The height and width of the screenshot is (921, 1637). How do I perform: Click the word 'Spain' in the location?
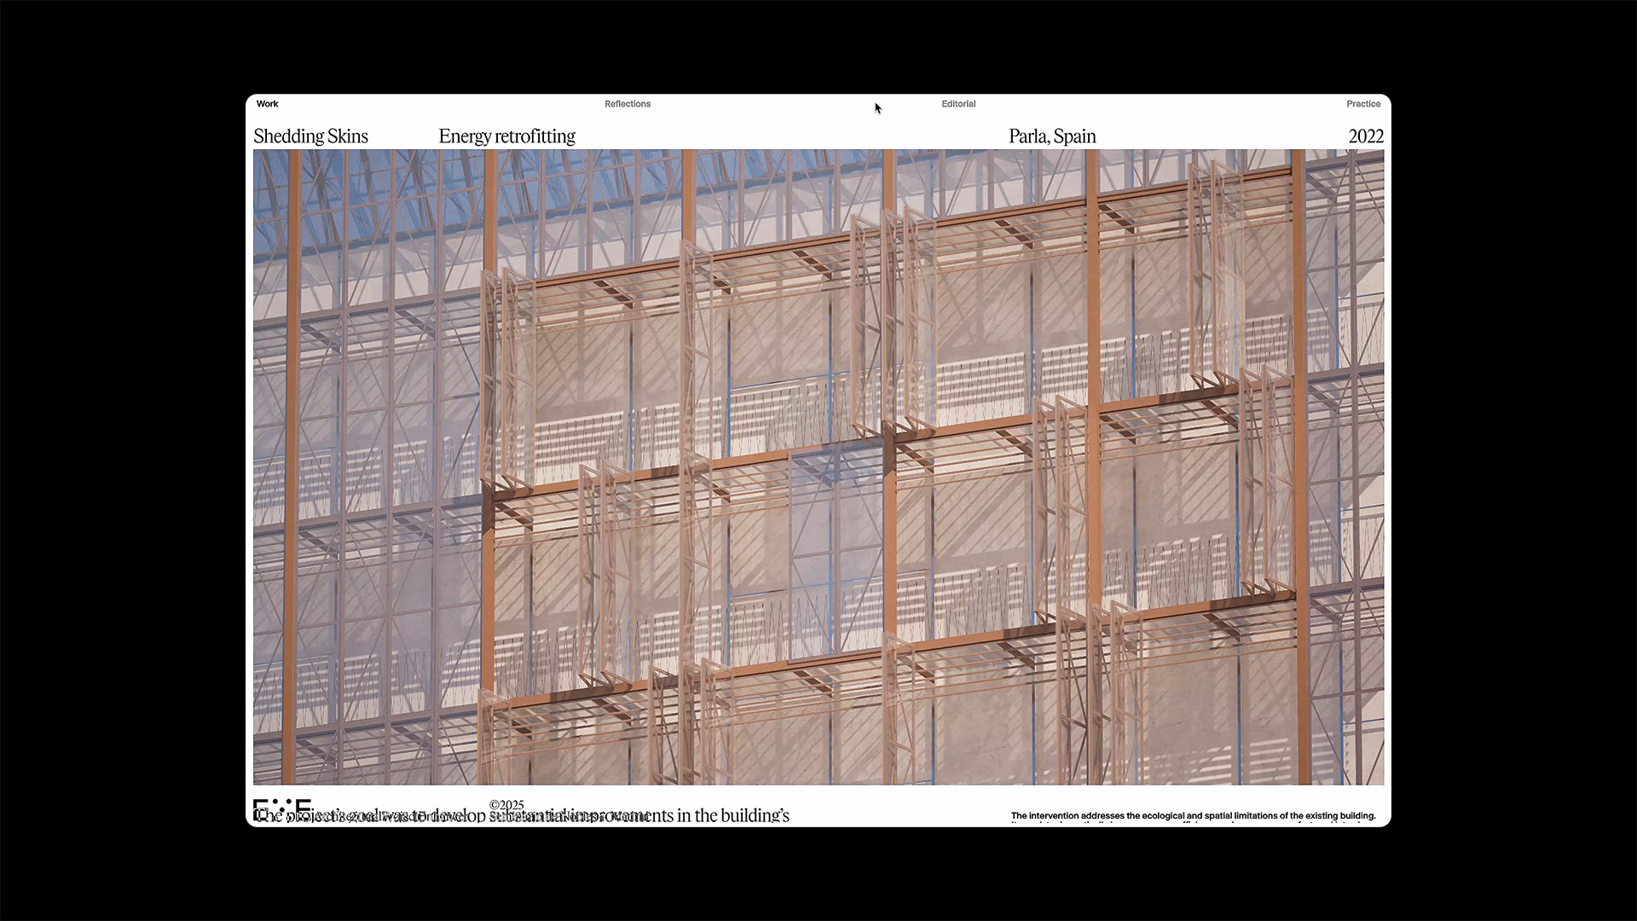point(1074,136)
